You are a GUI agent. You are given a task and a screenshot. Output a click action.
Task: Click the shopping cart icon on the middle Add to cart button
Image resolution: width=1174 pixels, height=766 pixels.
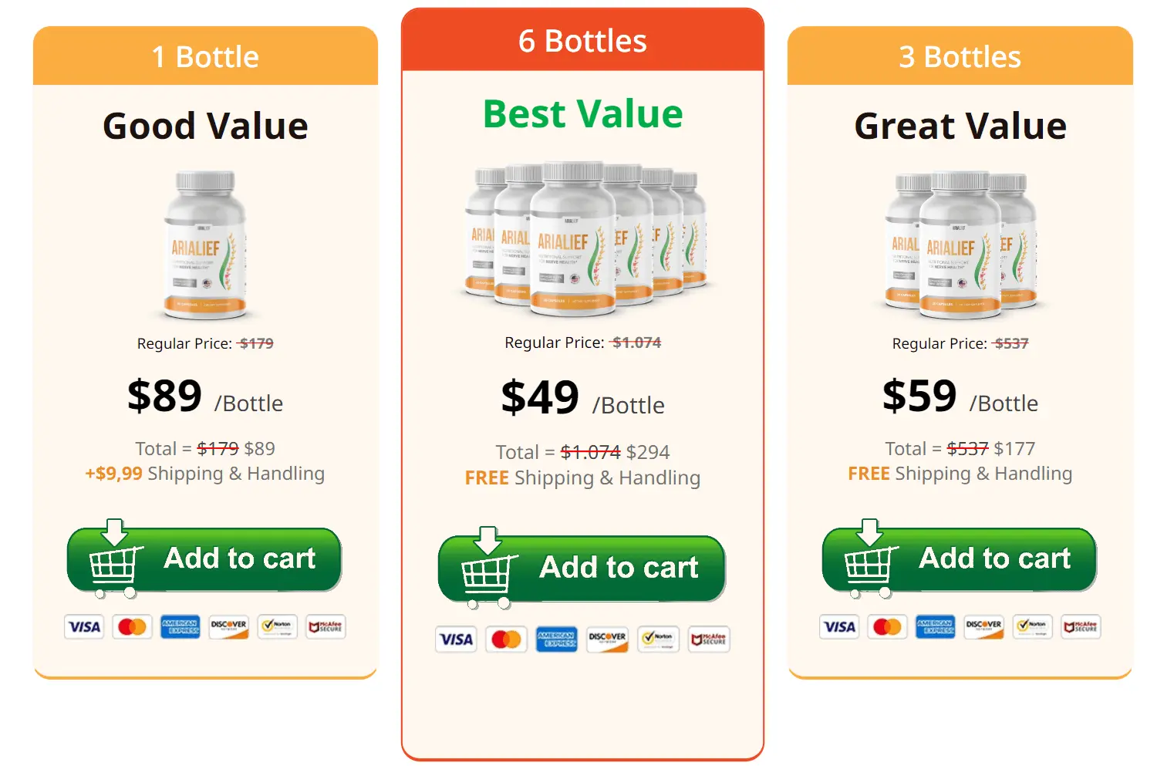tap(487, 569)
